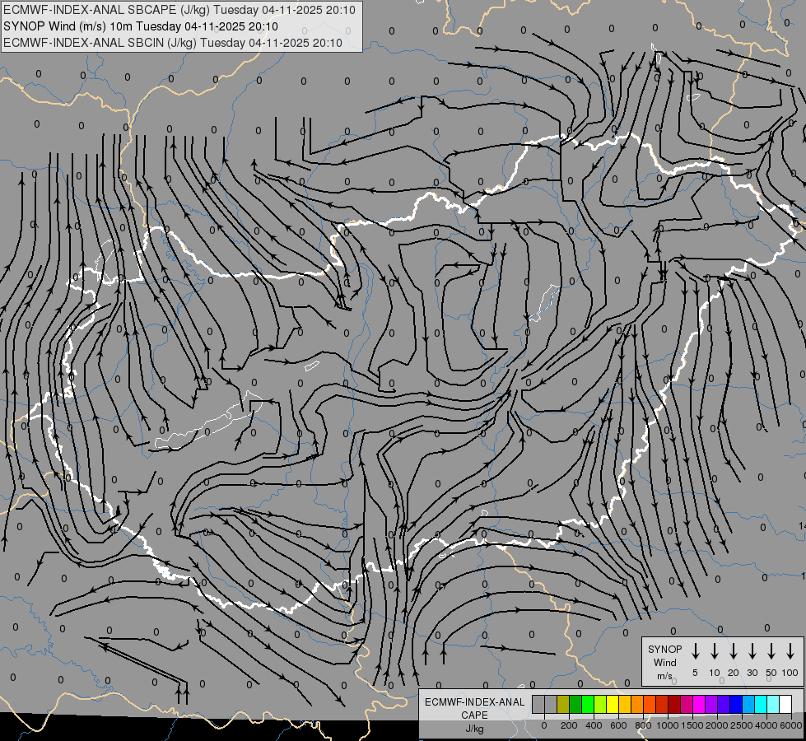The image size is (806, 741).
Task: Click the ECMWF-INDEX-ANAL label in the CAPE legend
Action: click(475, 702)
